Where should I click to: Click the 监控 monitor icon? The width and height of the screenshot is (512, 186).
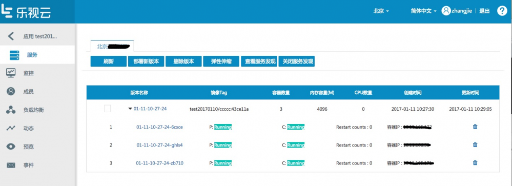point(11,73)
